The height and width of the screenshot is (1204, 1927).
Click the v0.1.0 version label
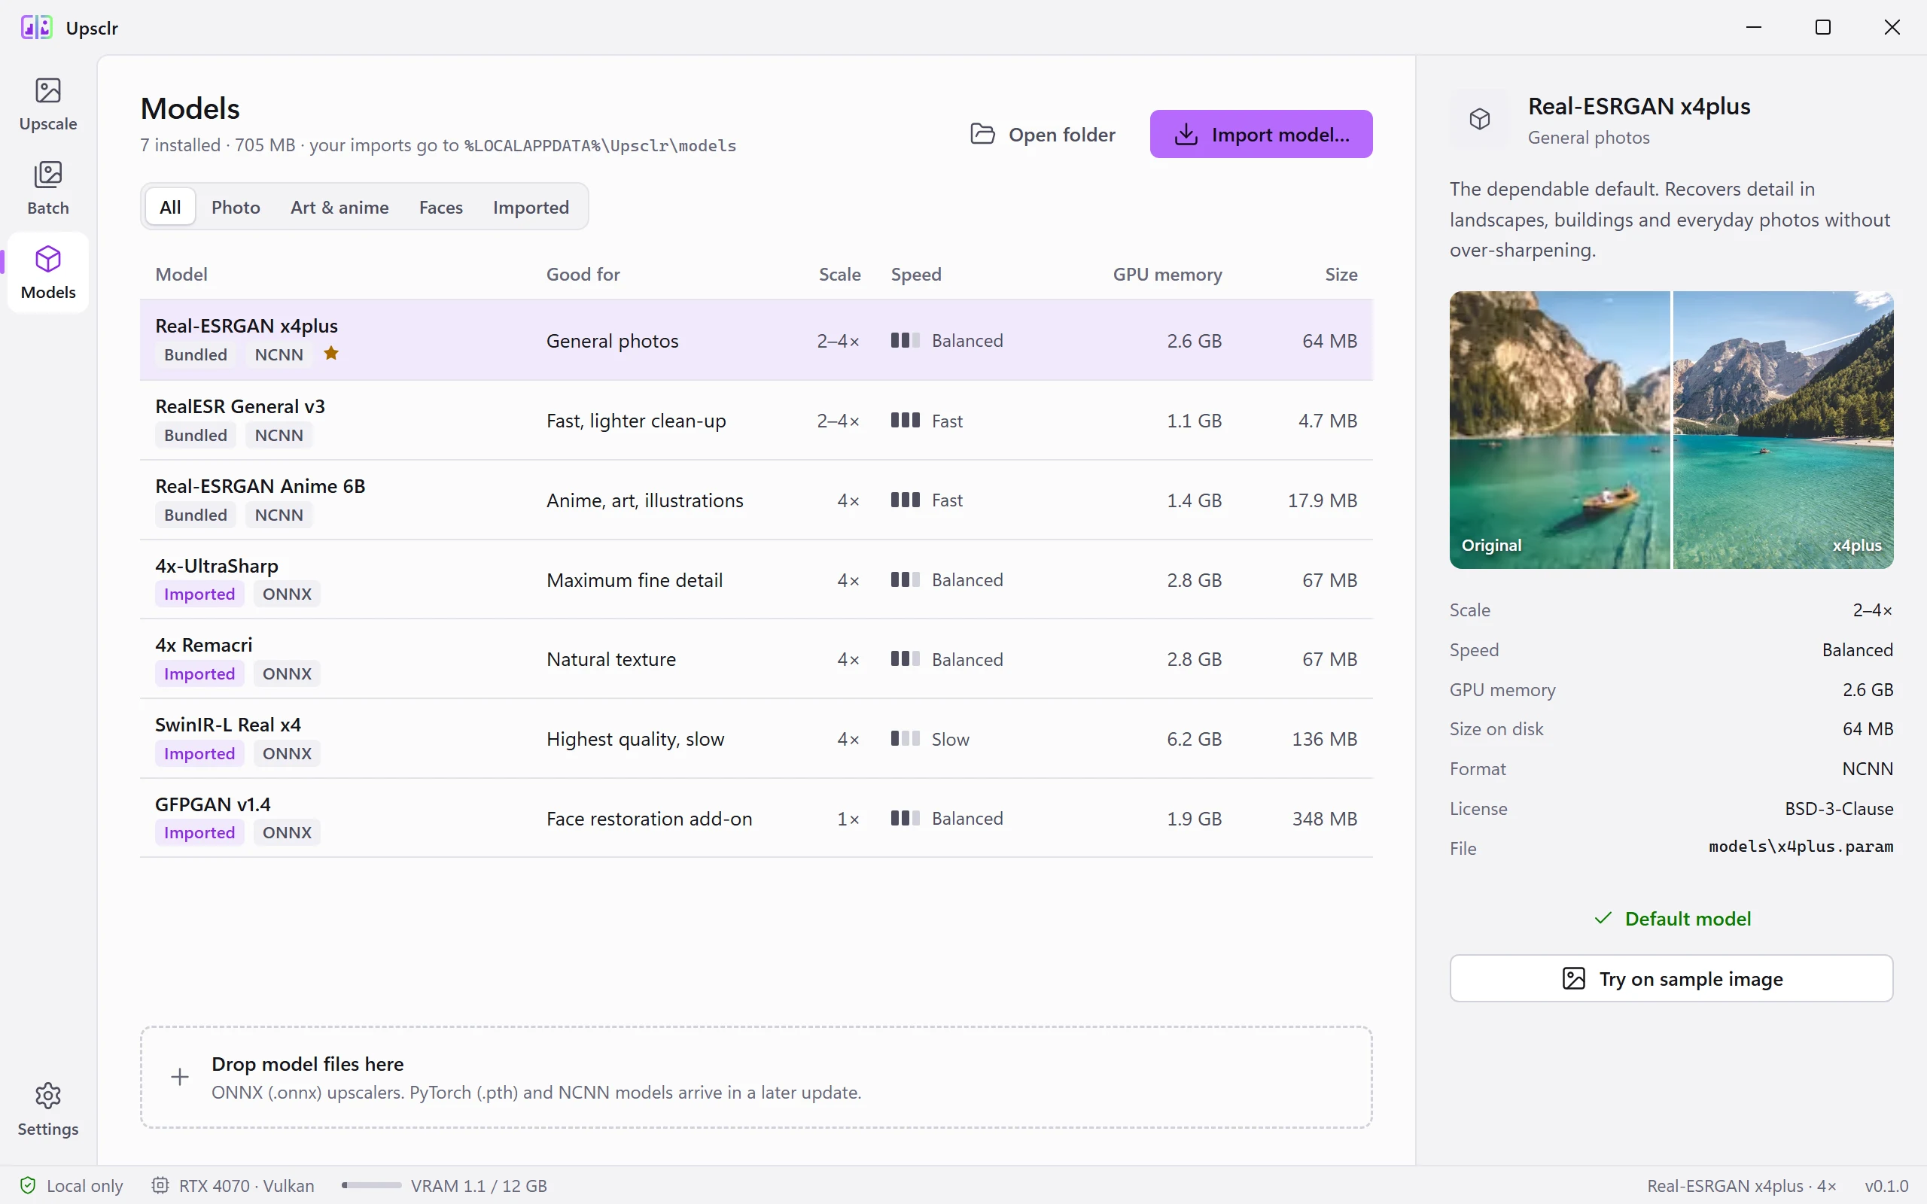pos(1886,1186)
